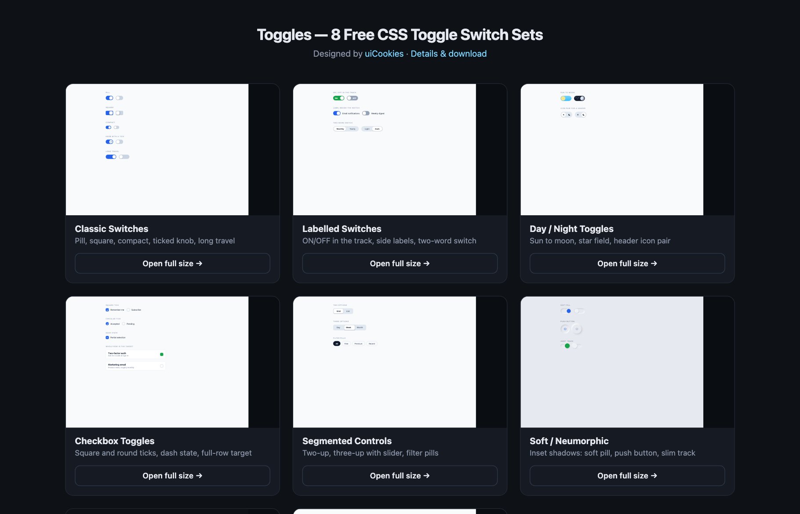Toggle the green inset track switch
The height and width of the screenshot is (514, 800).
click(x=566, y=346)
